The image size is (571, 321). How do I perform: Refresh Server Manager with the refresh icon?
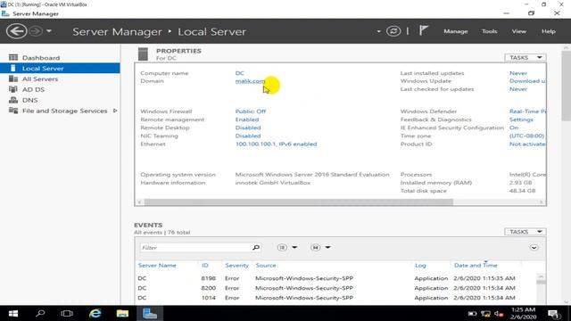[x=393, y=31]
